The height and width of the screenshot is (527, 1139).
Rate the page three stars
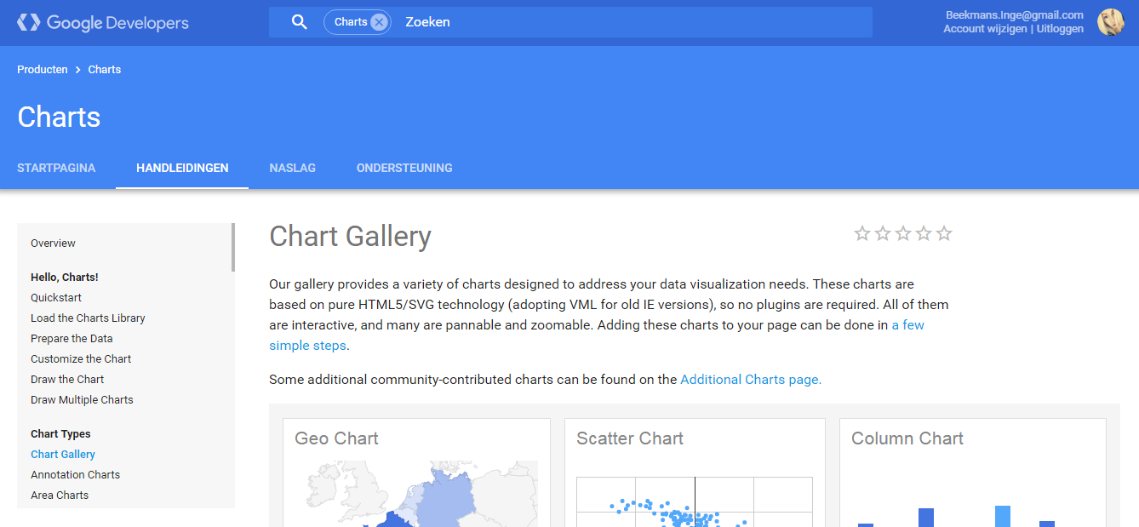903,233
